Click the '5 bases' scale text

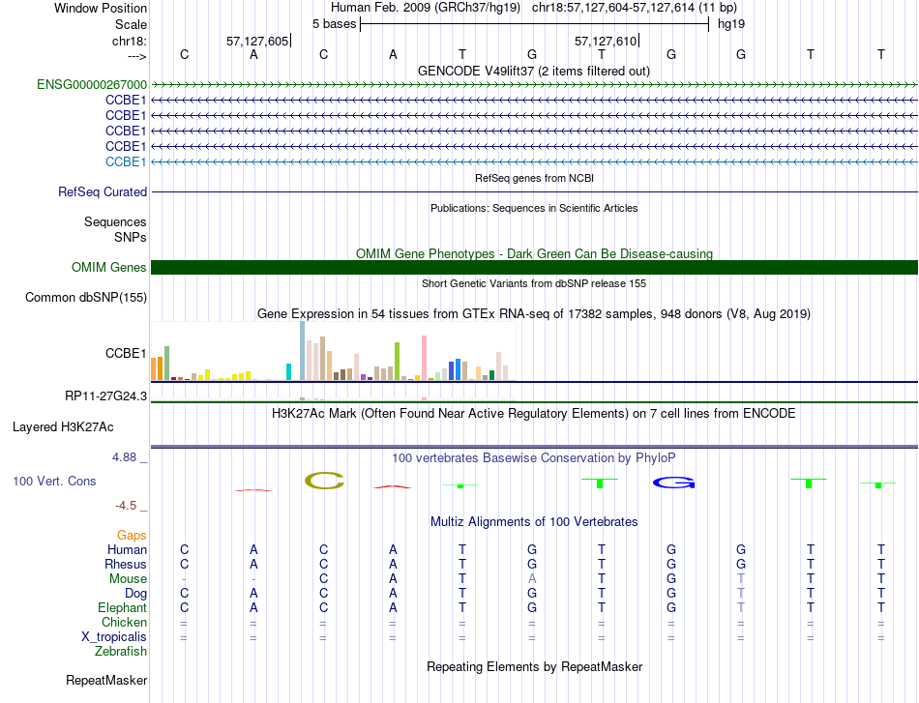[x=334, y=24]
